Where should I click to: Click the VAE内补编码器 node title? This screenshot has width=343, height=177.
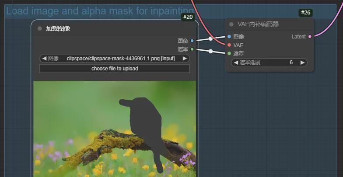pyautogui.click(x=258, y=24)
